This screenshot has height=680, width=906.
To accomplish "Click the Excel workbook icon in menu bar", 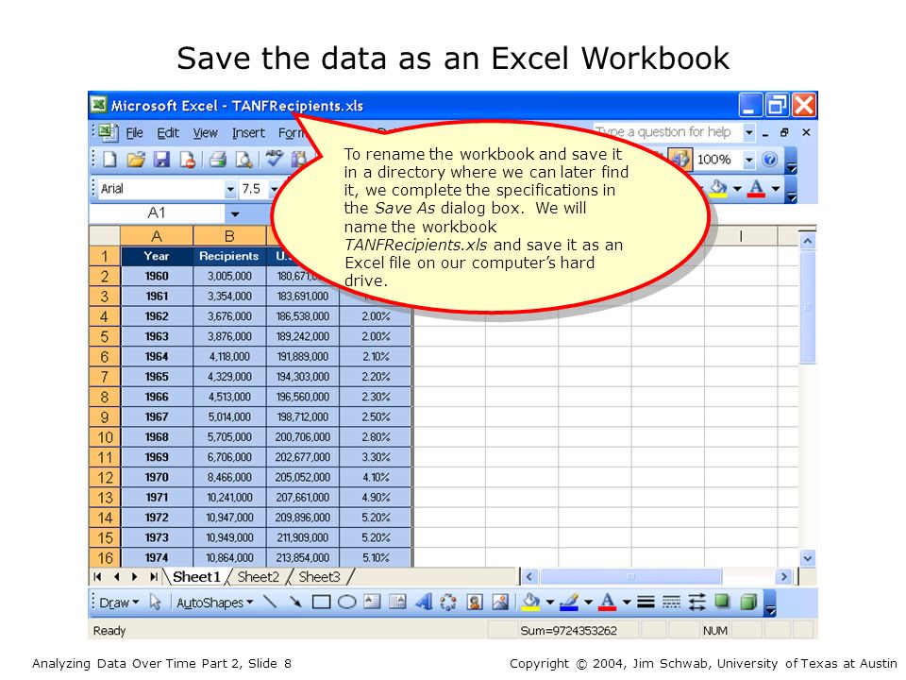I will [107, 132].
